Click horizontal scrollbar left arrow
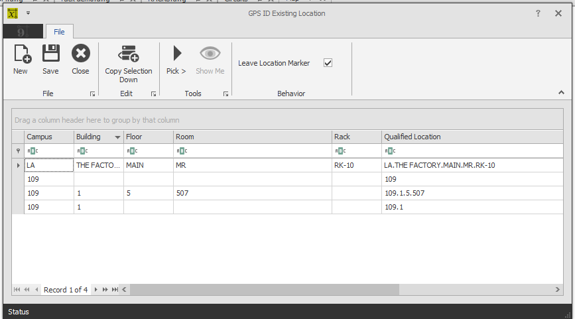 (124, 290)
